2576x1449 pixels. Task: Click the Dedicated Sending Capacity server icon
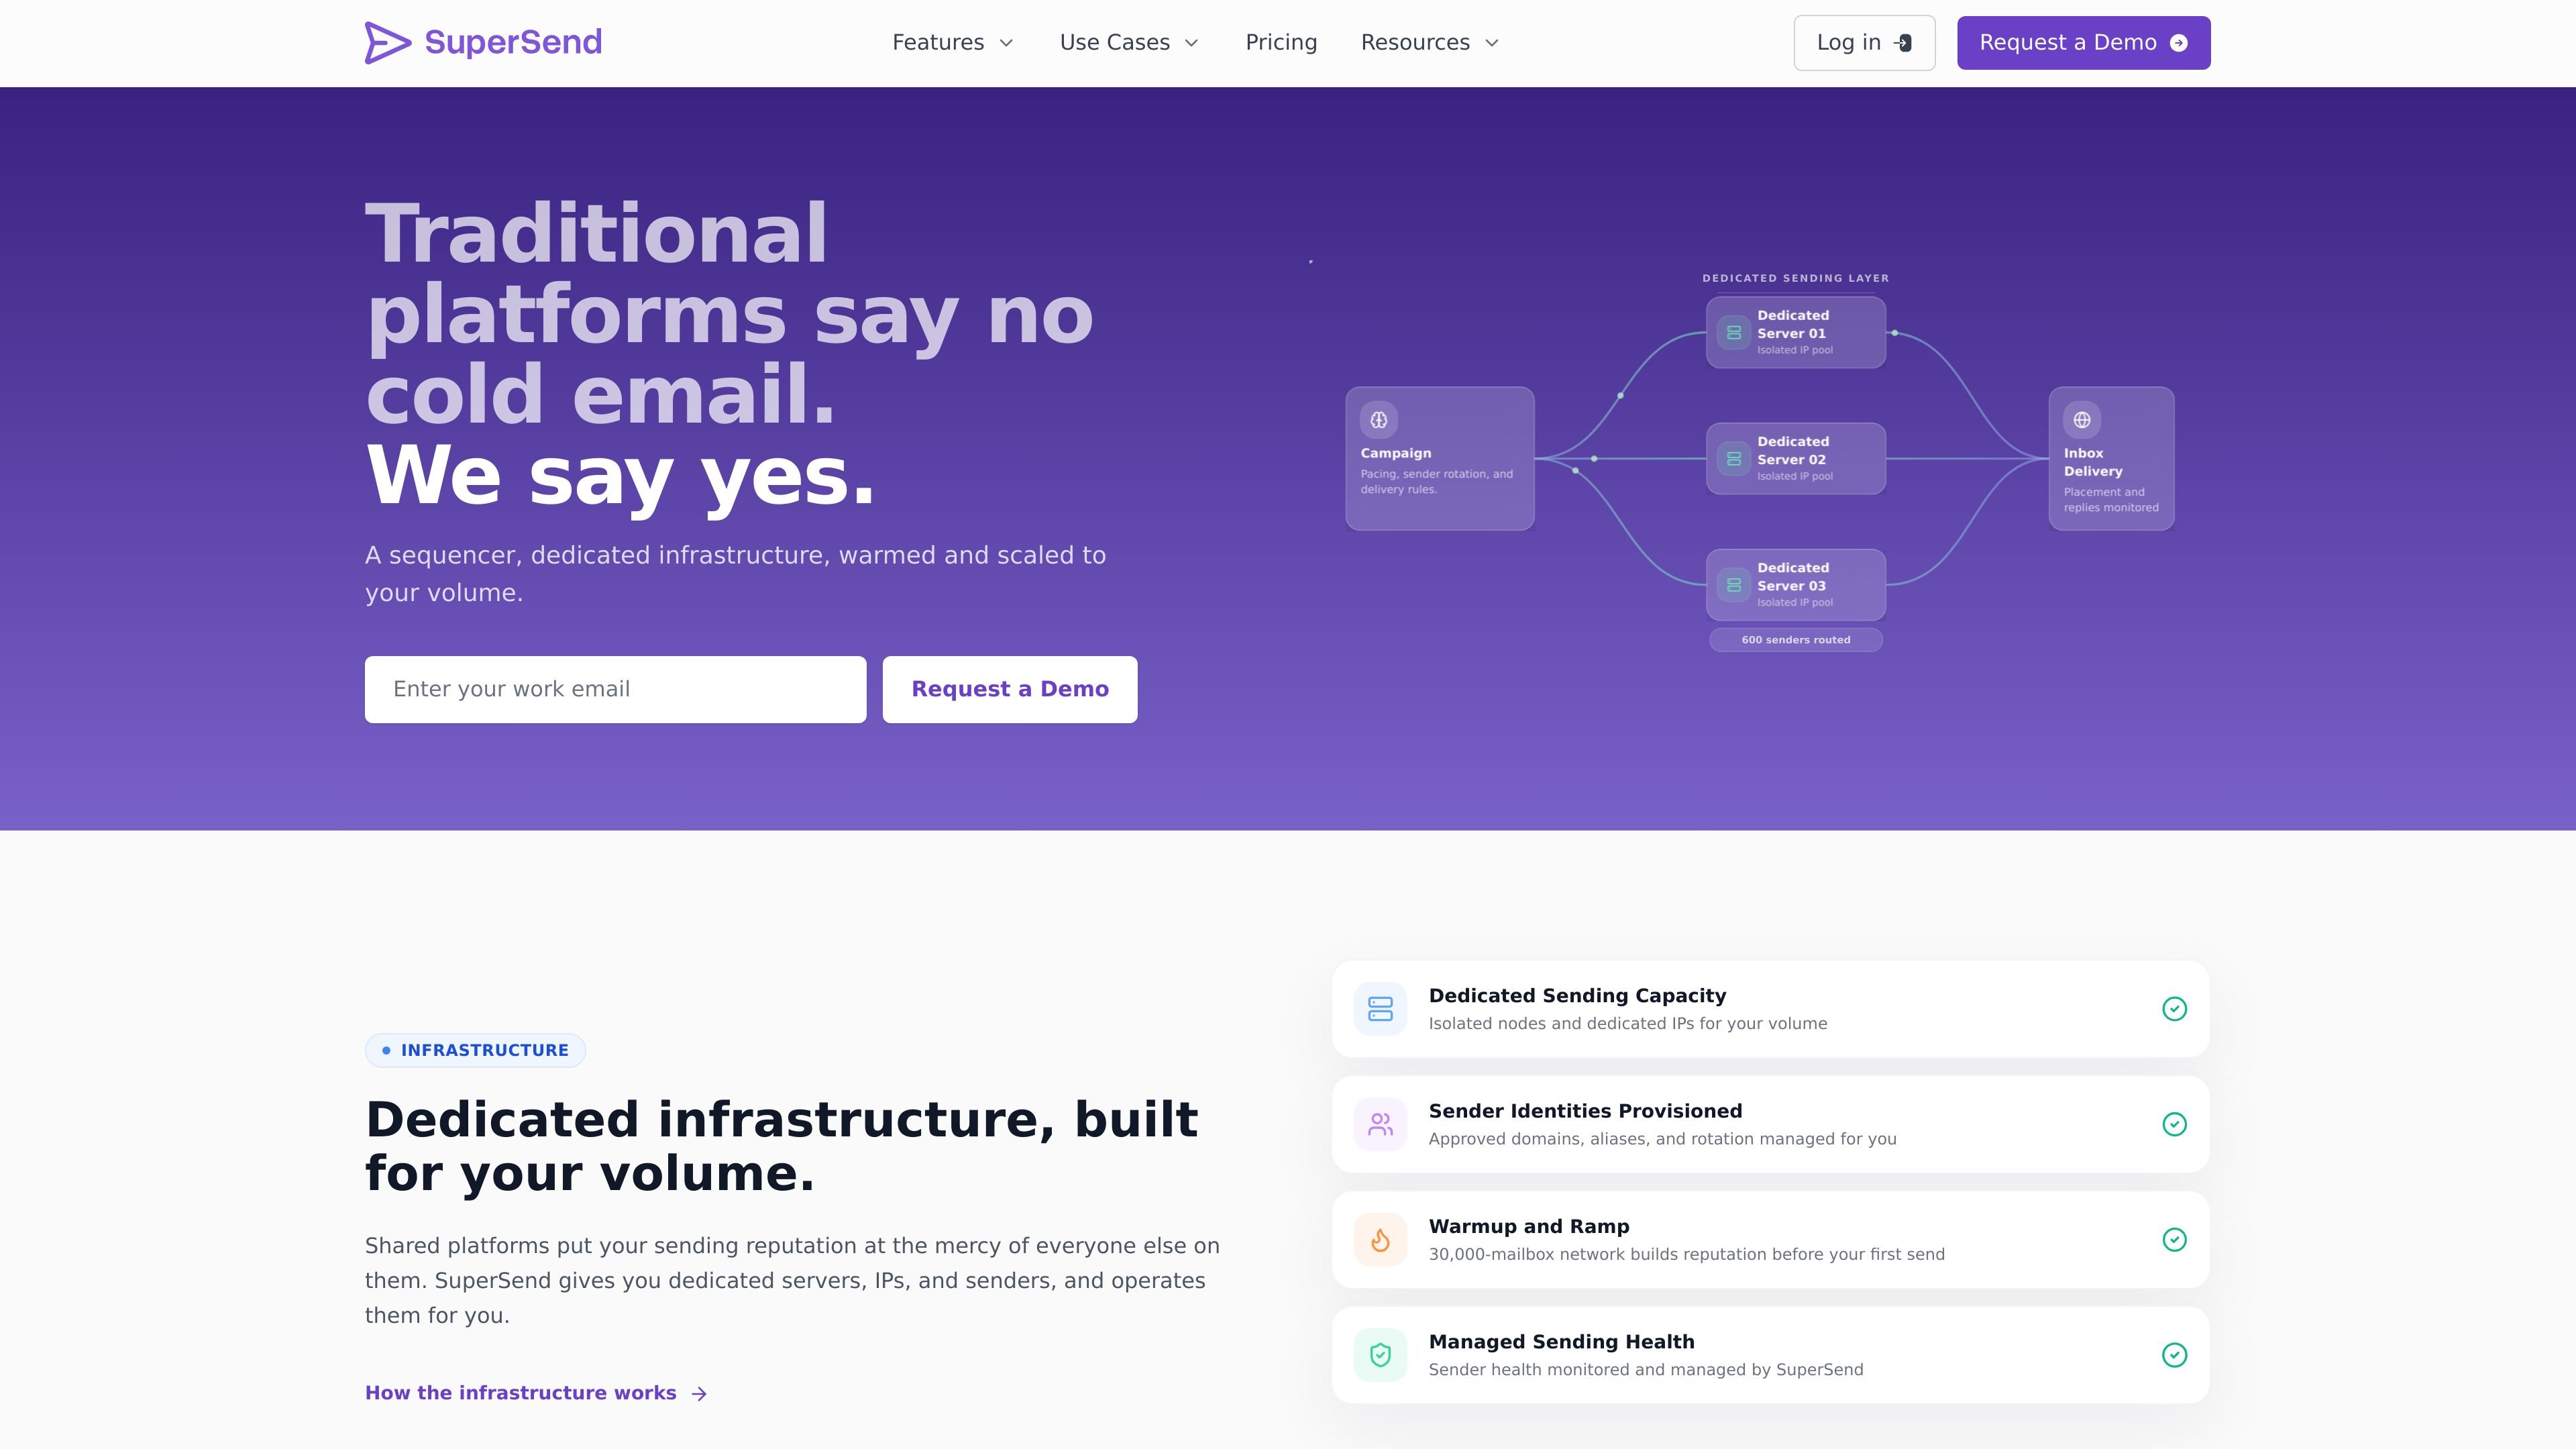[x=1380, y=1009]
